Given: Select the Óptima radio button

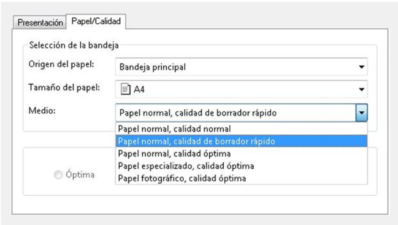Looking at the screenshot, I should (x=58, y=175).
